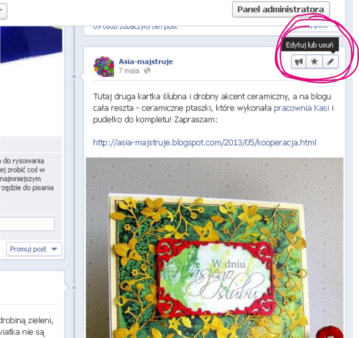This screenshot has height=338, width=359.
Task: Click the partially hidden promote link above tooltip
Action: tap(311, 27)
